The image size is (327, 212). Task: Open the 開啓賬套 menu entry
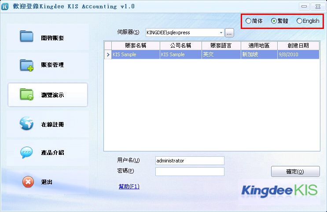click(x=48, y=37)
